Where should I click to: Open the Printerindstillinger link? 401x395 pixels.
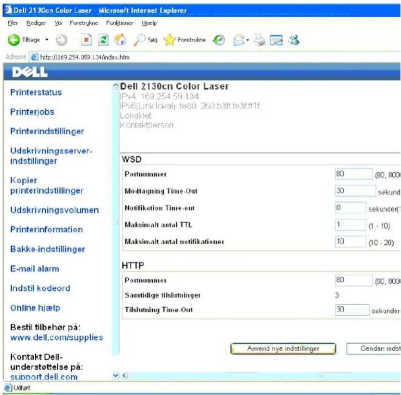(47, 131)
